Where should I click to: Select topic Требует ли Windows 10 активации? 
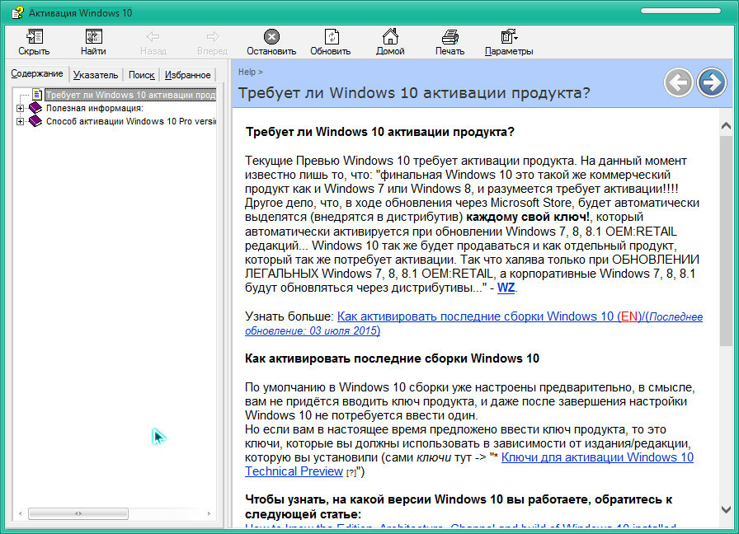[130, 95]
